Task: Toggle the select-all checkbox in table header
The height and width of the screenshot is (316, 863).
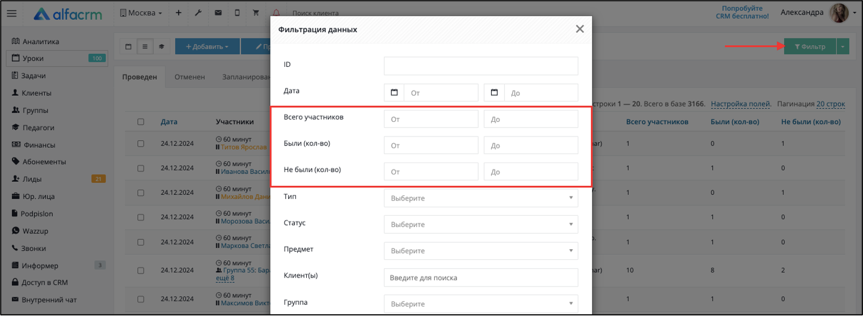Action: pos(141,122)
